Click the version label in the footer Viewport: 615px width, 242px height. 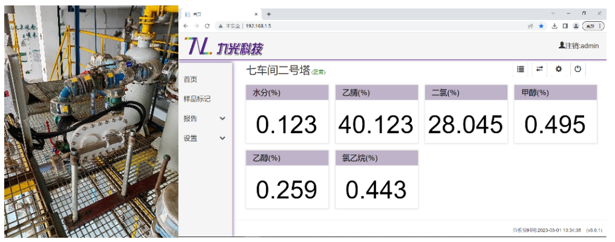(x=594, y=231)
